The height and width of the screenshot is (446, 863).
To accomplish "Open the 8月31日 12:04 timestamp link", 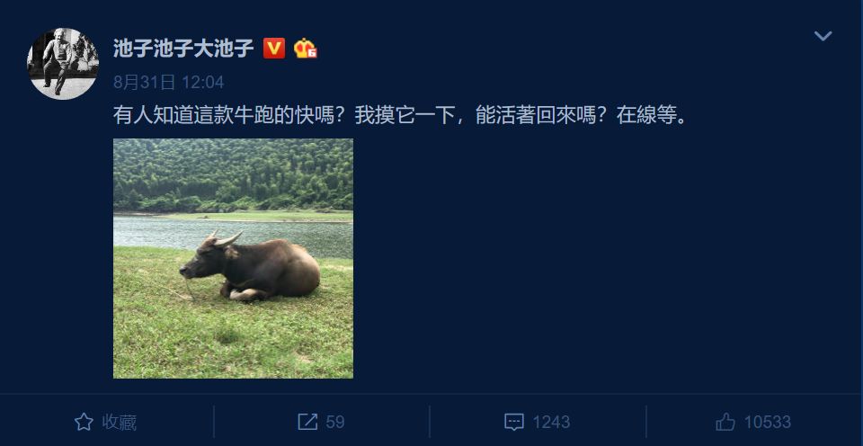I will click(168, 83).
